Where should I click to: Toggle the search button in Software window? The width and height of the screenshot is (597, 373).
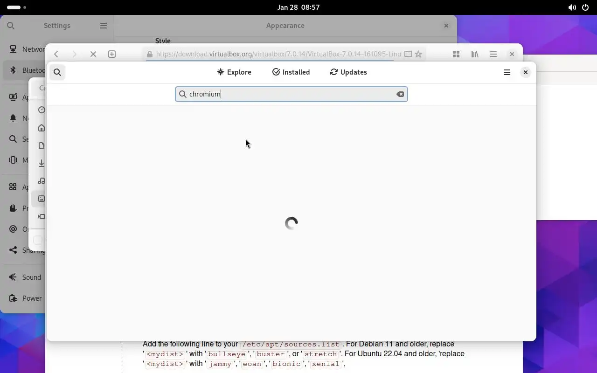click(x=57, y=72)
